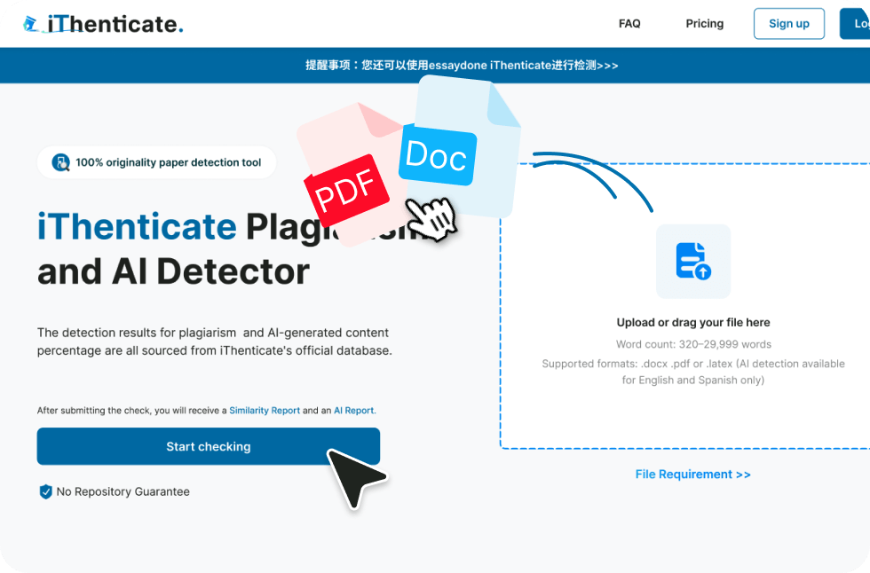Open the Similarity Report link
This screenshot has height=573, width=870.
(265, 411)
